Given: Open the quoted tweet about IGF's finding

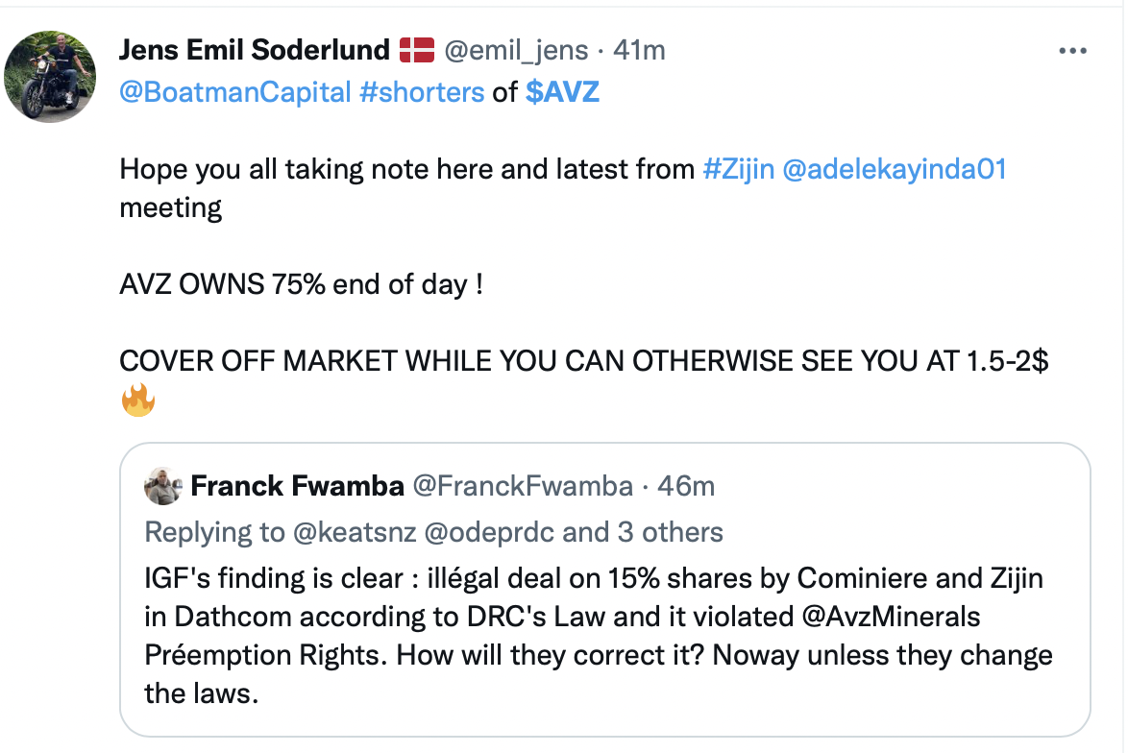Looking at the screenshot, I should [x=603, y=634].
